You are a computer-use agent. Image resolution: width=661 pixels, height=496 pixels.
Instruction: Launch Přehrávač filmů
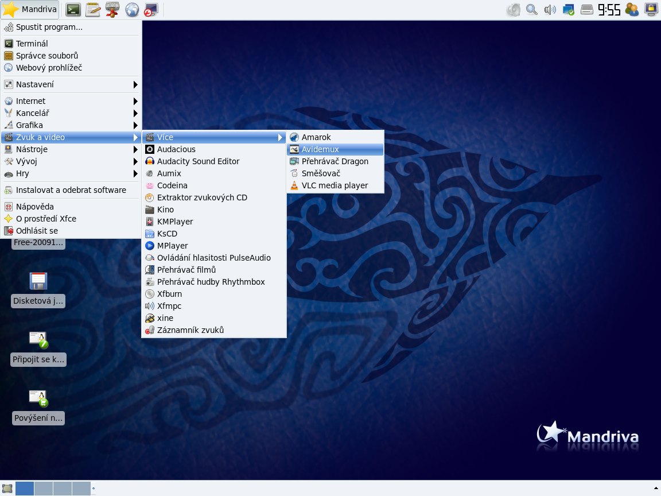click(214, 270)
